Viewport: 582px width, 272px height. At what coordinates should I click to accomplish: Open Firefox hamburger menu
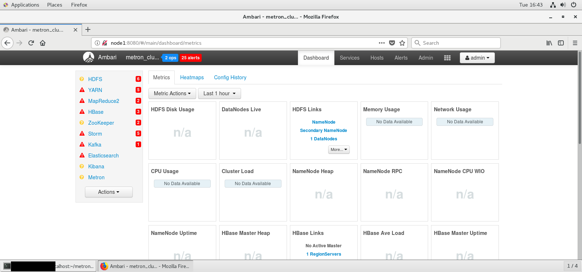(x=575, y=43)
